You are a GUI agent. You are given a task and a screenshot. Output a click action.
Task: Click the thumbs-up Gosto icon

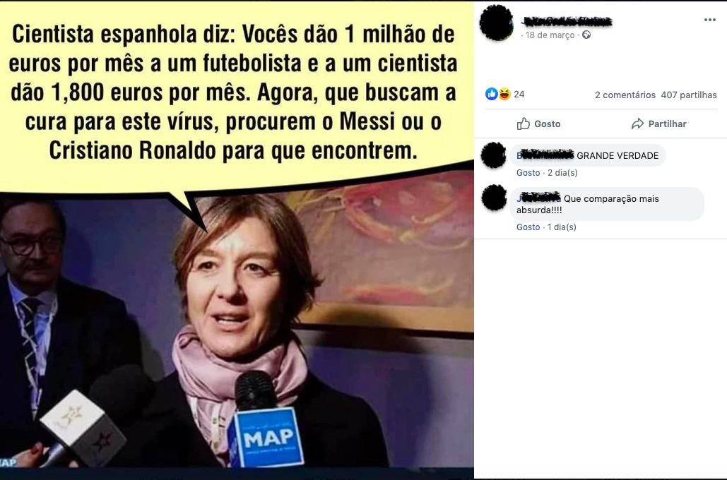[523, 124]
